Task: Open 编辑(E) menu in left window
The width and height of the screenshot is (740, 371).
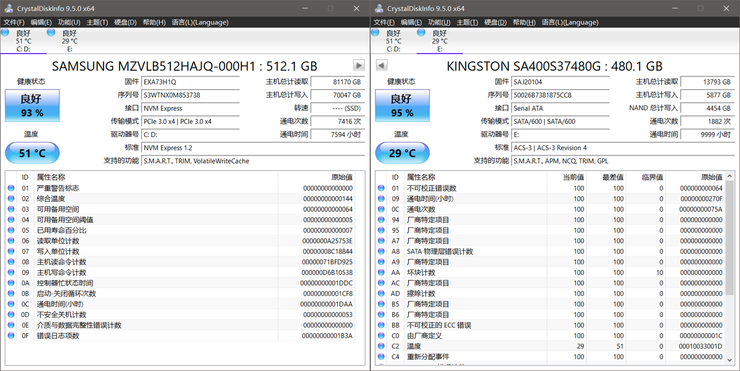Action: click(x=41, y=22)
